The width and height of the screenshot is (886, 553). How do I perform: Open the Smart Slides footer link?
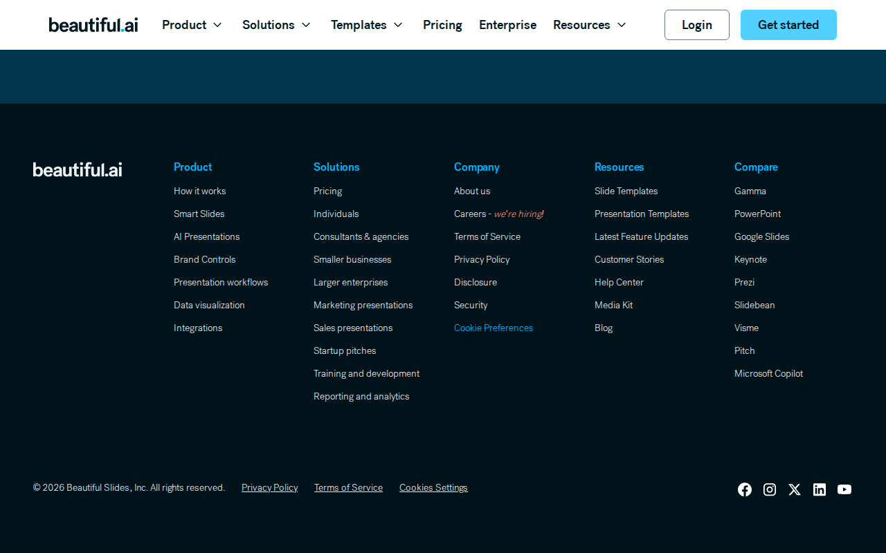[199, 214]
